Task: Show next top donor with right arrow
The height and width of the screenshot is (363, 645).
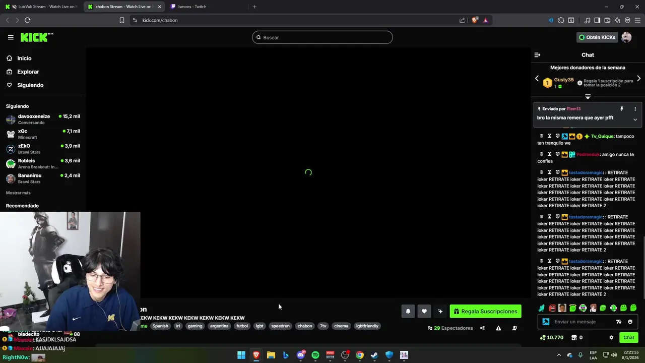Action: click(638, 79)
